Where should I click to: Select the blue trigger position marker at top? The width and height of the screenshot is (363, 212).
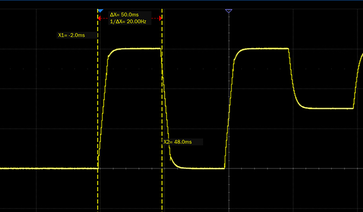(x=101, y=11)
